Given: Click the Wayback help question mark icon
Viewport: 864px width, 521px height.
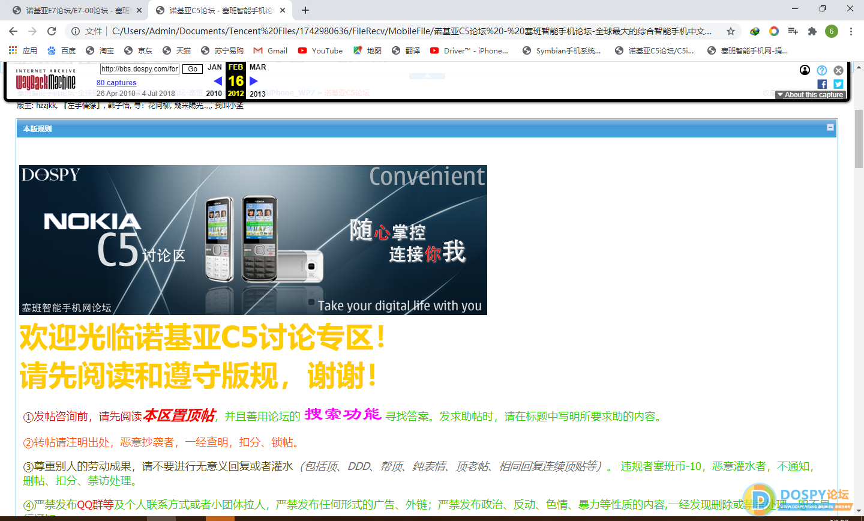Looking at the screenshot, I should (x=822, y=70).
